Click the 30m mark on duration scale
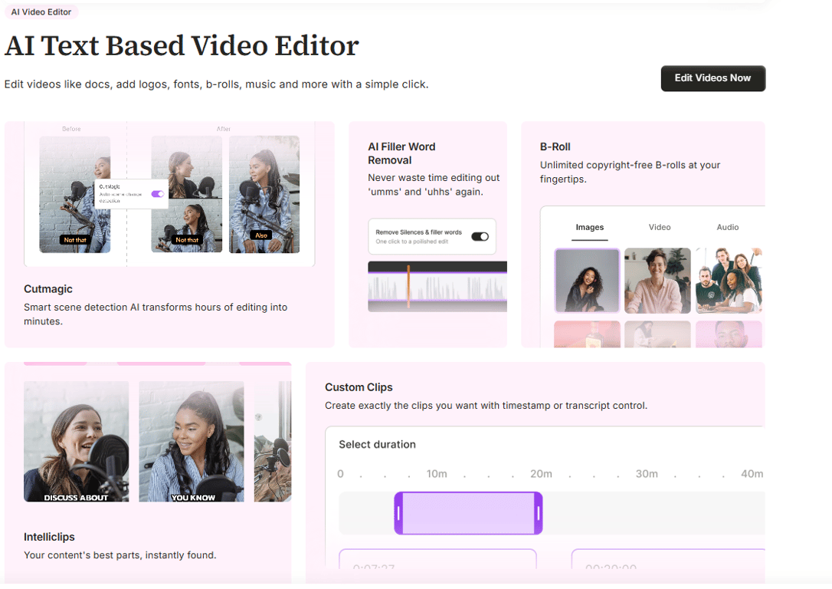 (x=647, y=474)
